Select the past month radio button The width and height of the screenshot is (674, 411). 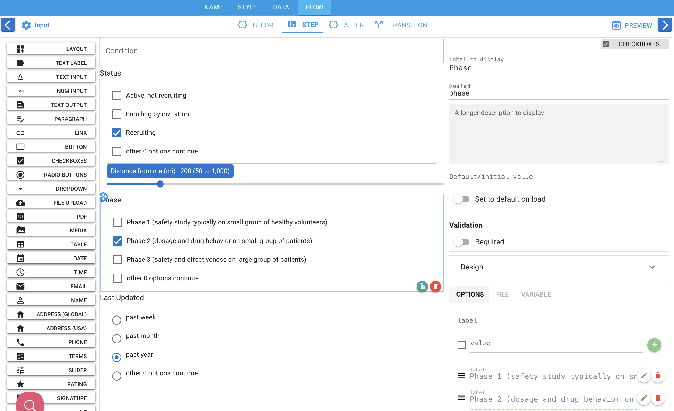click(117, 338)
